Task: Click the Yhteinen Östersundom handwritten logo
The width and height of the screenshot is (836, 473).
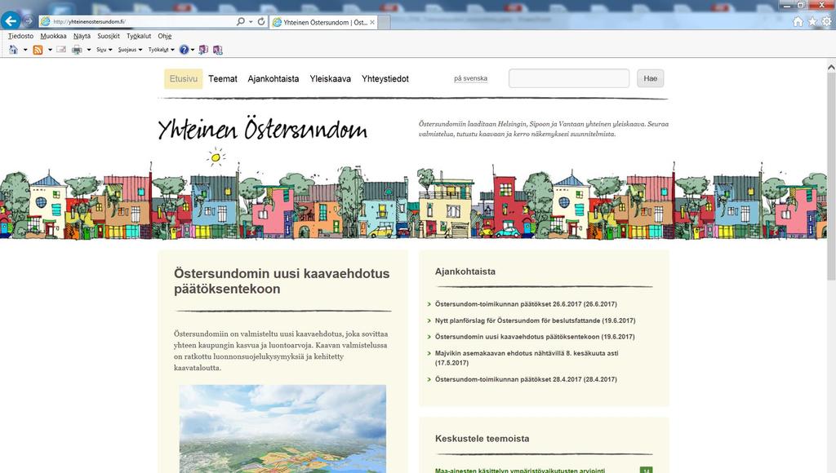Action: pyautogui.click(x=262, y=128)
